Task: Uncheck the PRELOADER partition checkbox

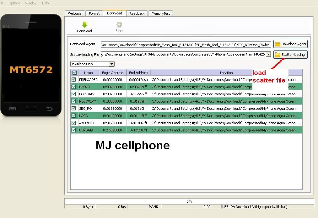Action: pyautogui.click(x=74, y=80)
